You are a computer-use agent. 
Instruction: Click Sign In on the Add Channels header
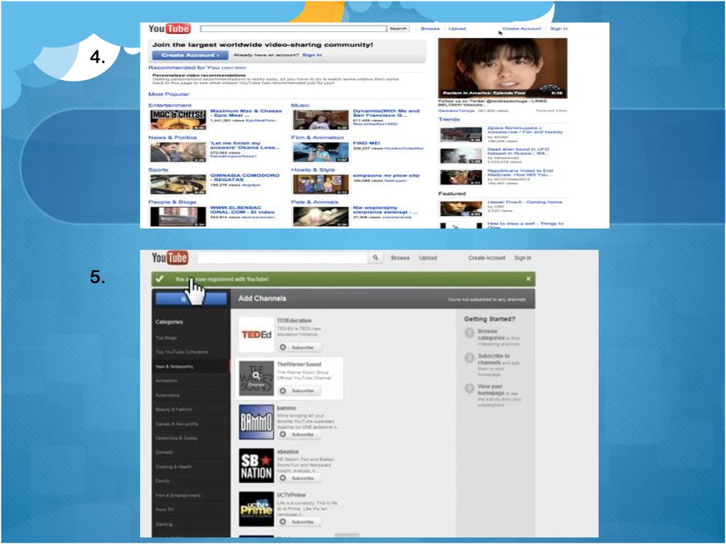tap(523, 258)
